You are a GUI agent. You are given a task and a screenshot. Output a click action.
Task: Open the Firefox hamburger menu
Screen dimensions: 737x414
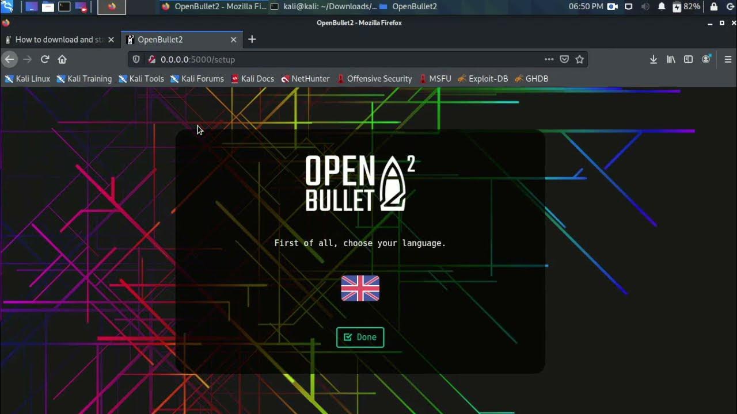pos(728,59)
